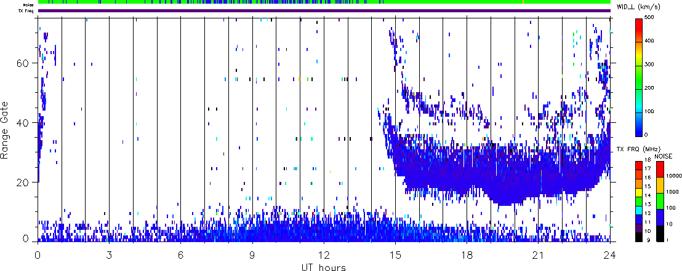The width and height of the screenshot is (682, 271).
Task: Click the purple TX Freq strip above the plot
Action: [x=324, y=11]
